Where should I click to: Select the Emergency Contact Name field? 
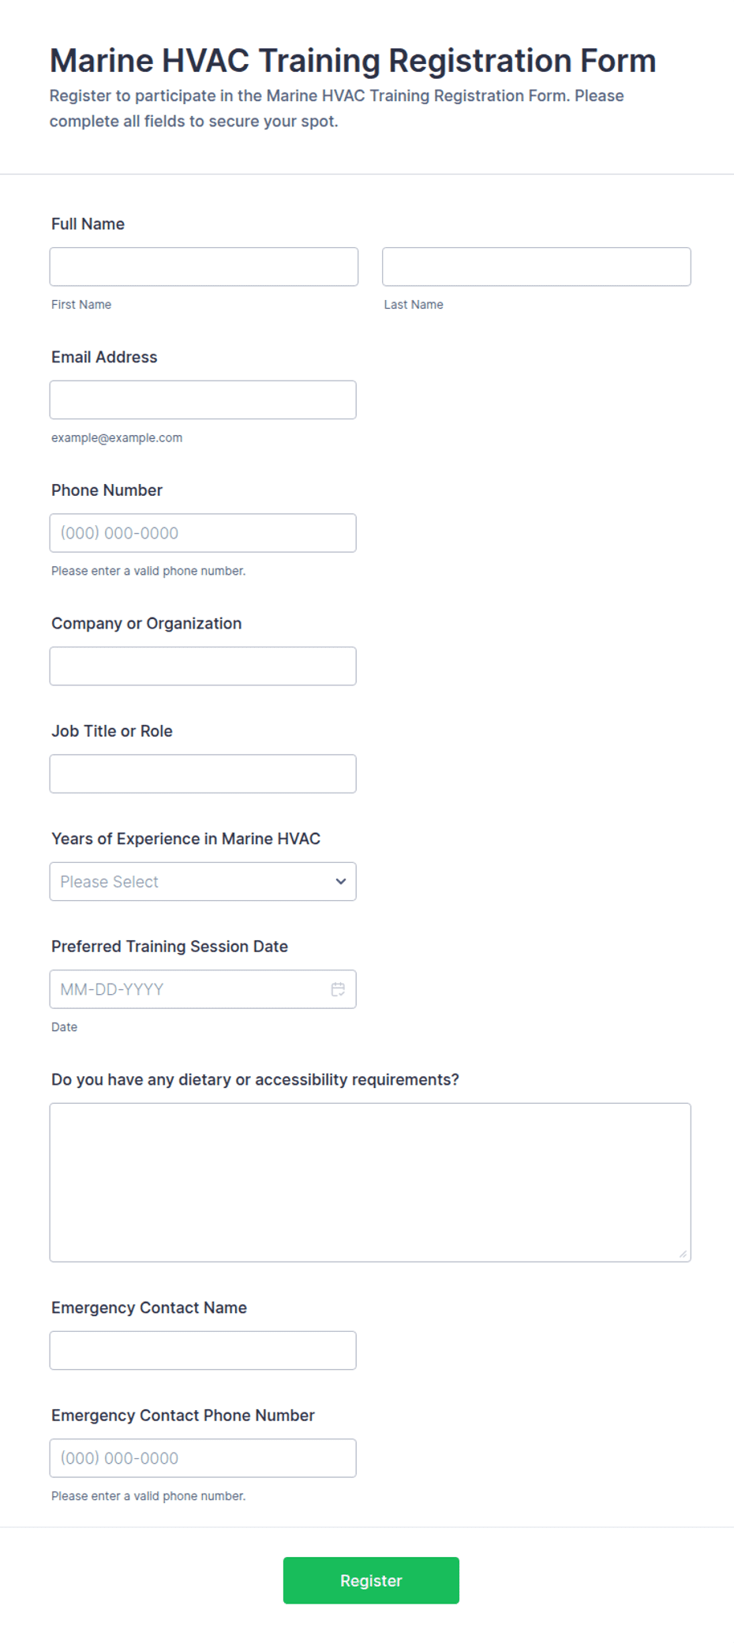(203, 1350)
